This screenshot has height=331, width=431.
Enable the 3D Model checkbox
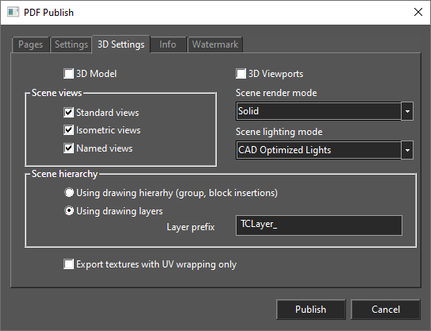68,74
